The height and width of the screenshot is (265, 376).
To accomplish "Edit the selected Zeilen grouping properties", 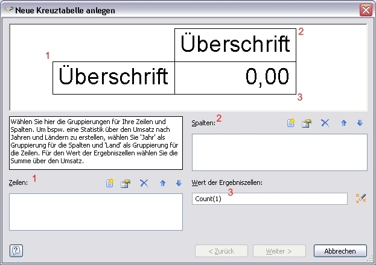I will pos(126,183).
